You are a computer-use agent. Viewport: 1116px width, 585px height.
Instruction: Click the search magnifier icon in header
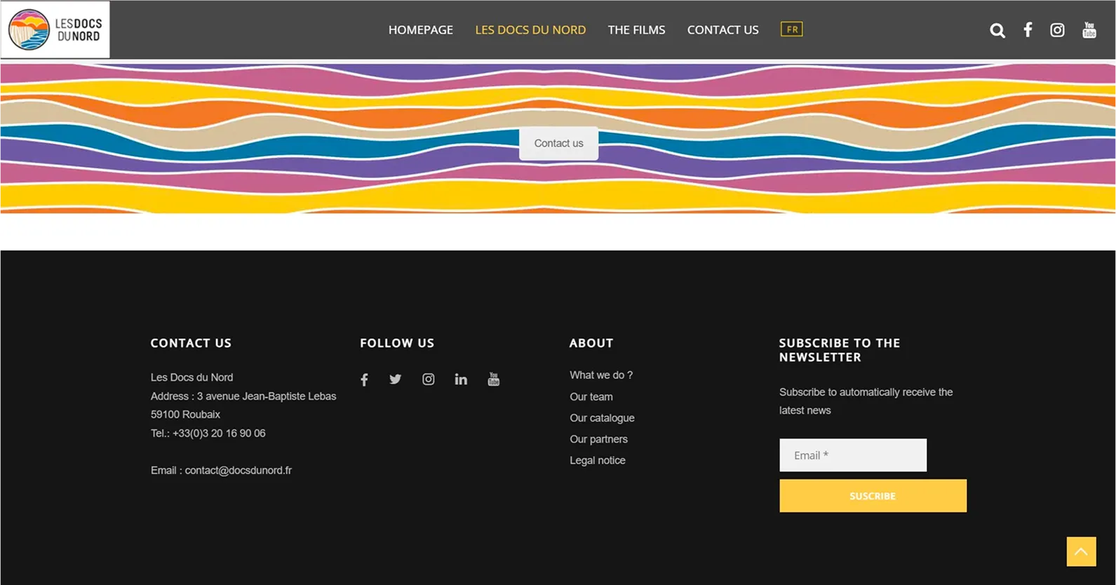[997, 30]
